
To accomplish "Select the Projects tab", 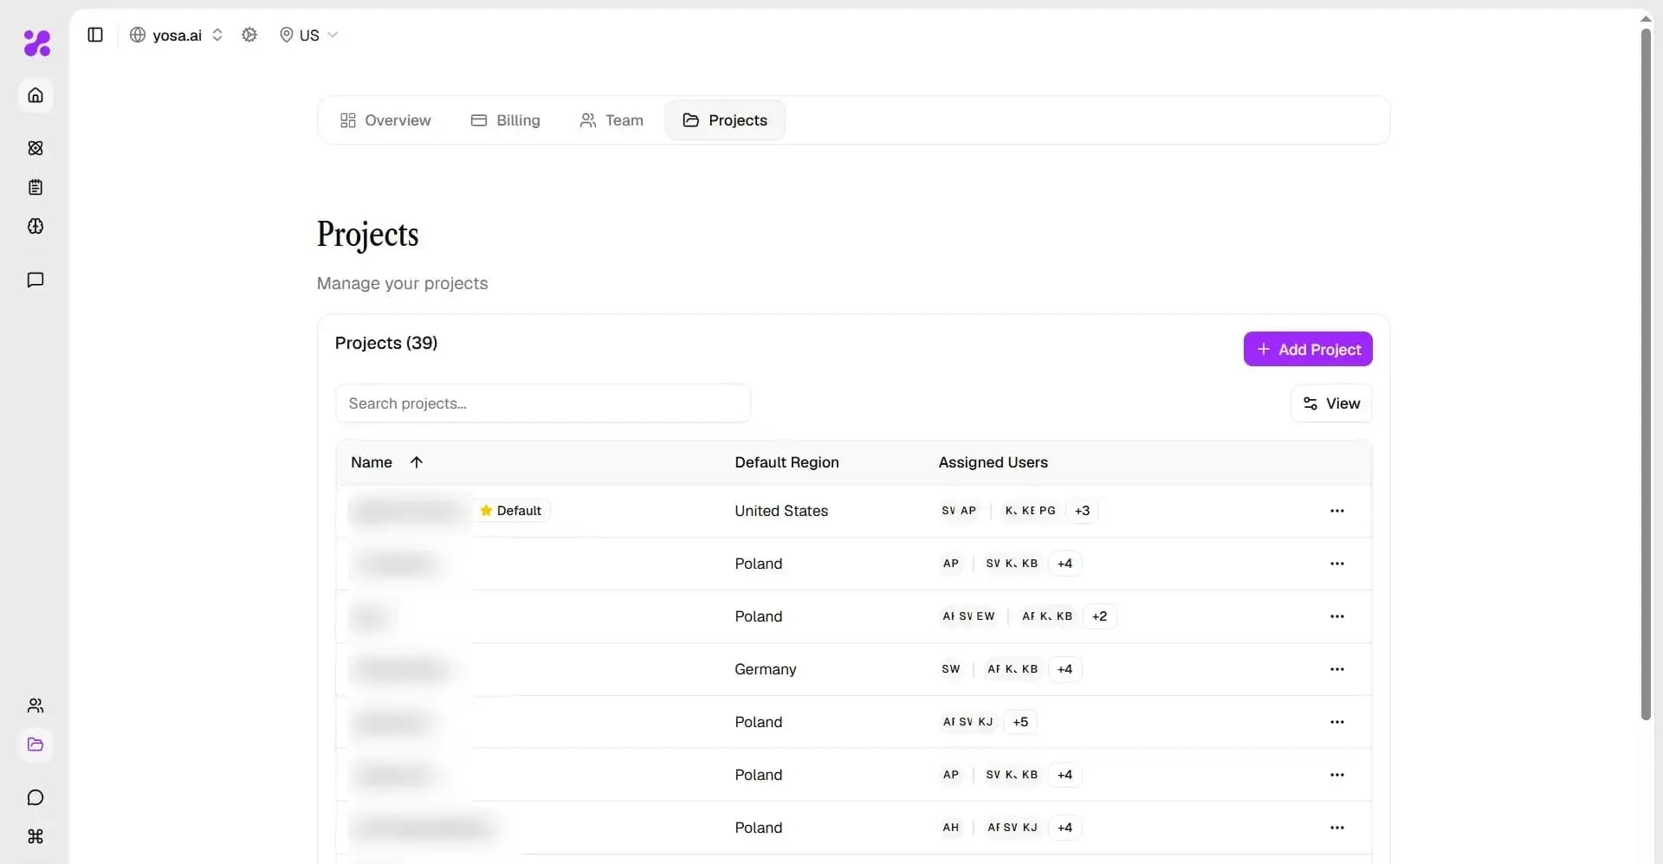I will 725,120.
